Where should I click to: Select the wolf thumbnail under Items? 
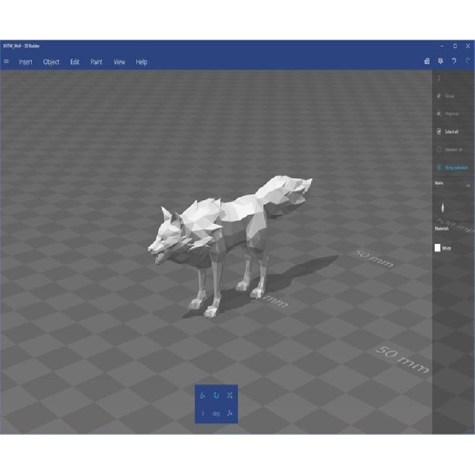[442, 207]
